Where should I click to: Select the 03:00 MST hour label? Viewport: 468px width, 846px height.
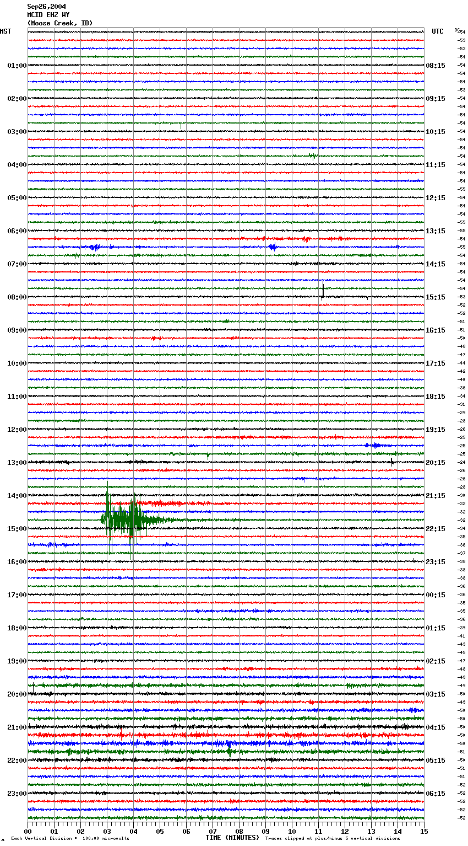pos(17,132)
